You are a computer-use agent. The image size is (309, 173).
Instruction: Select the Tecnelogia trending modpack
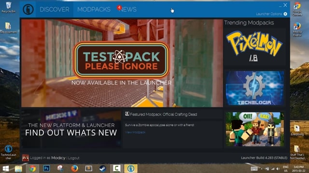254,88
